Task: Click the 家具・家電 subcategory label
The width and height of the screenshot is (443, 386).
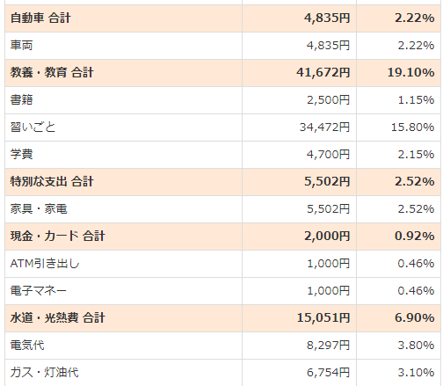Action: [x=39, y=209]
